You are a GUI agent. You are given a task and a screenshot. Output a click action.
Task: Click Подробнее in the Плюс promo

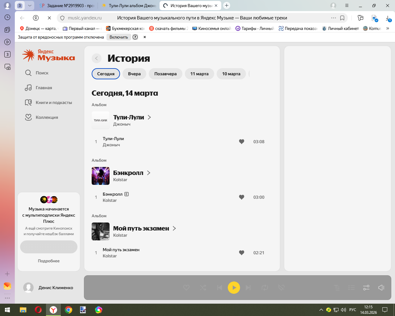point(49,261)
